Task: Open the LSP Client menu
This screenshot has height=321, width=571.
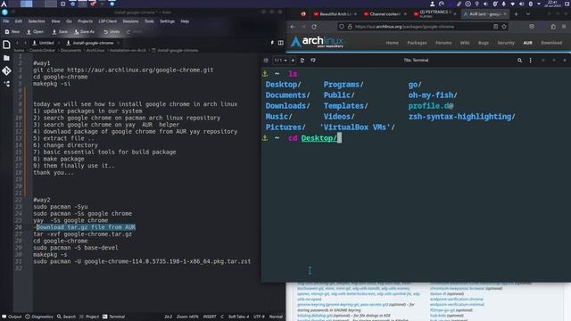Action: pyautogui.click(x=108, y=21)
